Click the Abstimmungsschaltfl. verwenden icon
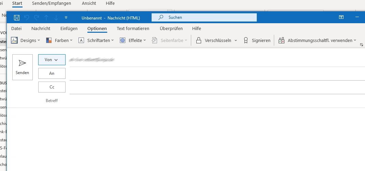The width and height of the screenshot is (365, 171). coord(281,40)
